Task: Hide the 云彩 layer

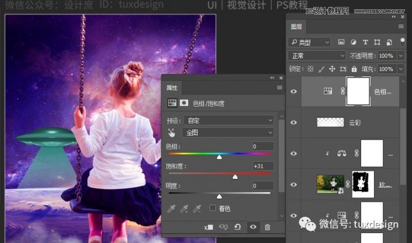Action: [x=294, y=122]
